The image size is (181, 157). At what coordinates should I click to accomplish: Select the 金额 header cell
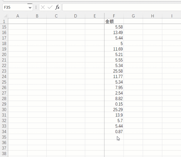[x=114, y=21]
